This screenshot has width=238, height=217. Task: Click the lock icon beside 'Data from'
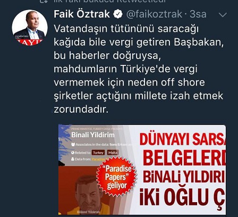coord(73,159)
